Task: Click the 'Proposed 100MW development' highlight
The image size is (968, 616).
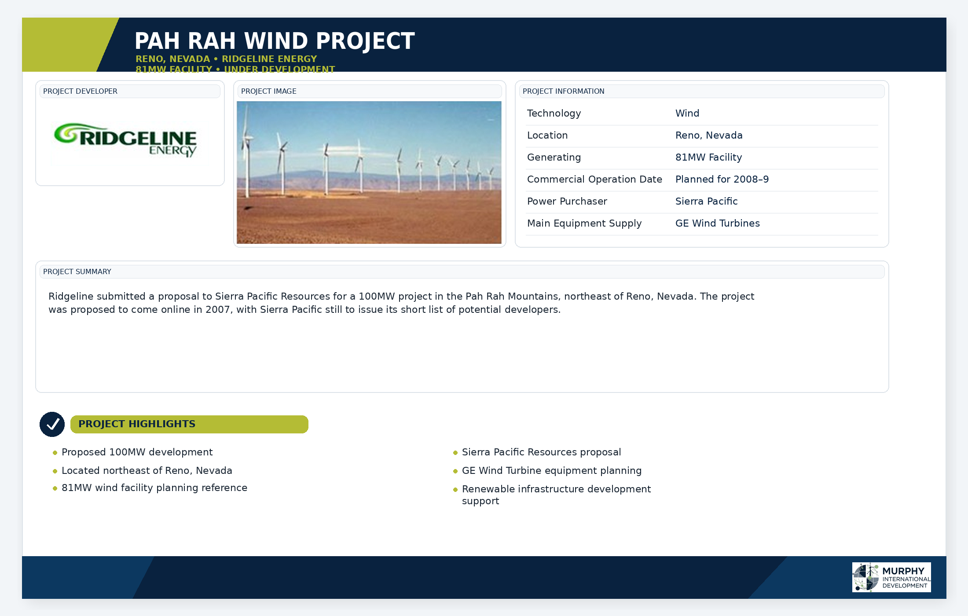Action: pyautogui.click(x=137, y=452)
